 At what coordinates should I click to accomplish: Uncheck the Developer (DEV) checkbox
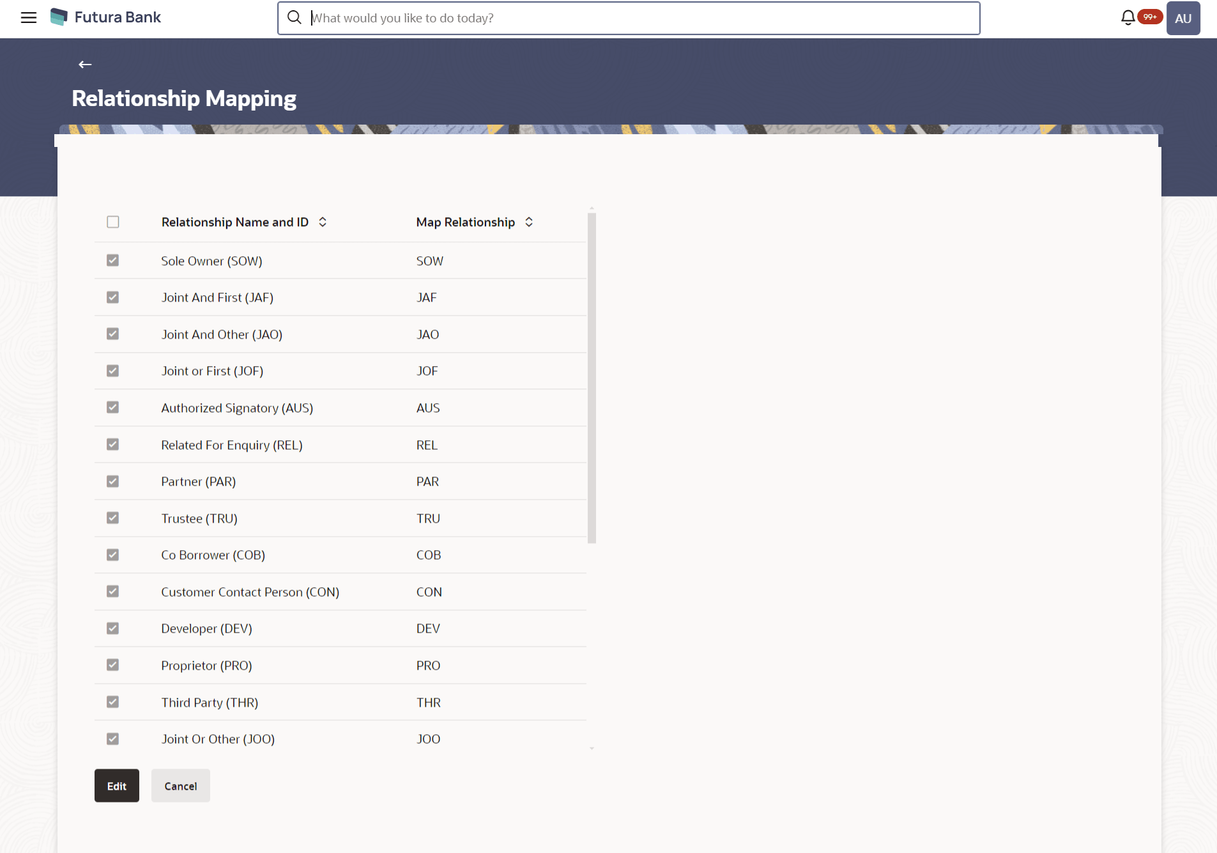click(x=113, y=628)
